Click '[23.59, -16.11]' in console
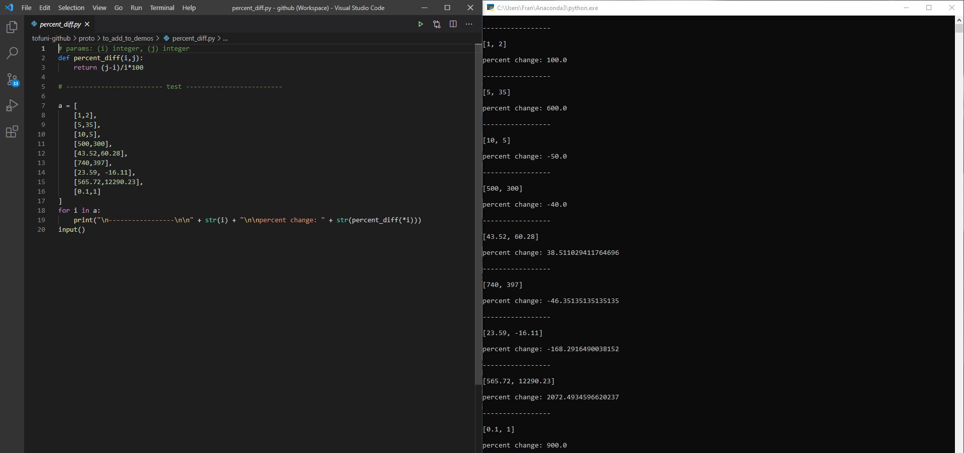964x453 pixels. point(513,333)
